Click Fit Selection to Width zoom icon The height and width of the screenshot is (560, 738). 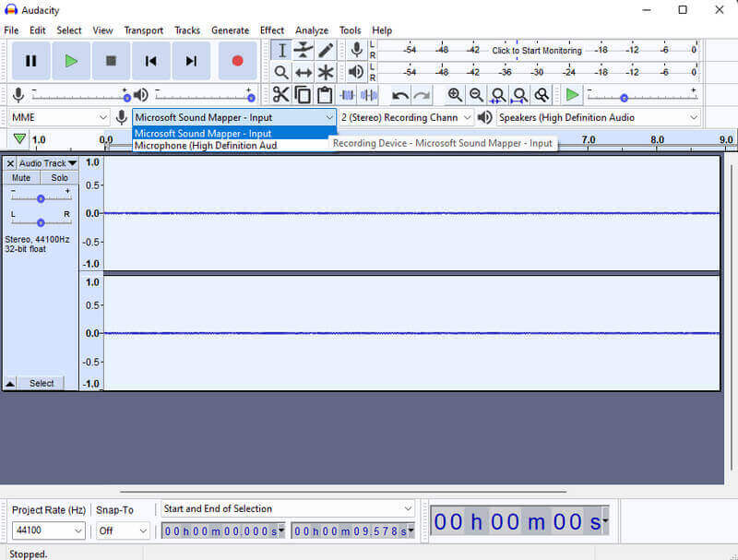(x=498, y=95)
